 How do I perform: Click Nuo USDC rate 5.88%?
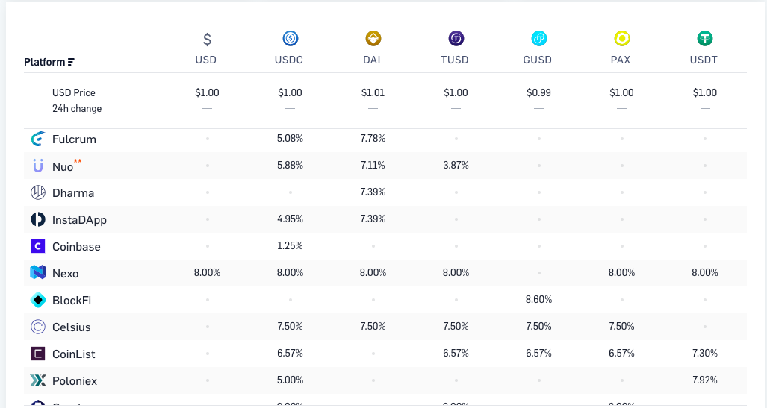click(x=290, y=165)
